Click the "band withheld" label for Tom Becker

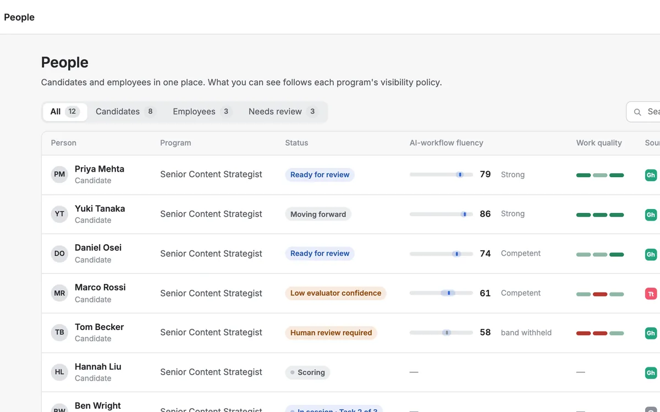click(x=526, y=333)
